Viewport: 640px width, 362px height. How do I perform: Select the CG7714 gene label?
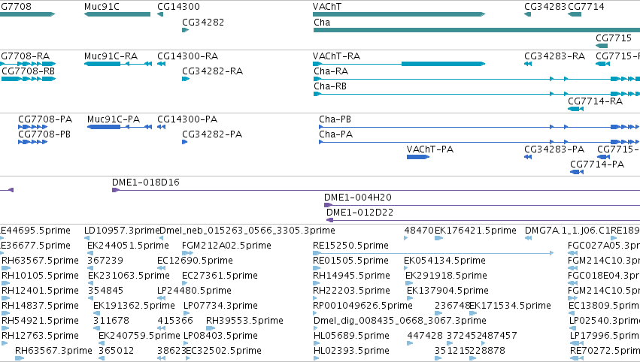[x=586, y=7]
